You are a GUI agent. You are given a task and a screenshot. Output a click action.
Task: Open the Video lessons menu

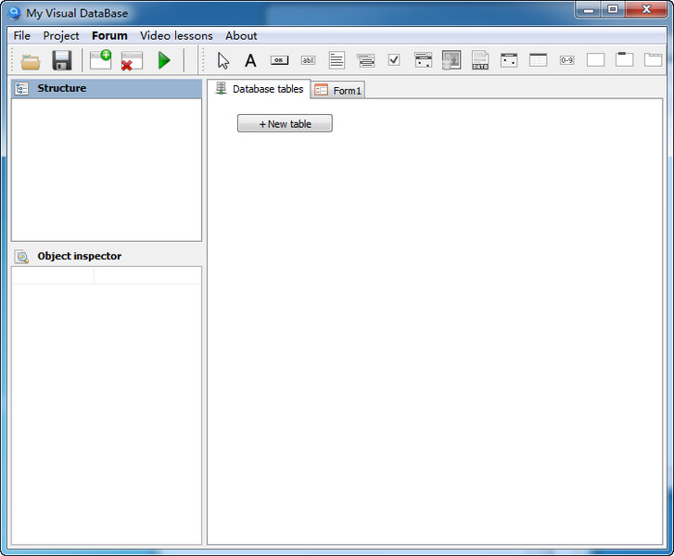(x=176, y=35)
